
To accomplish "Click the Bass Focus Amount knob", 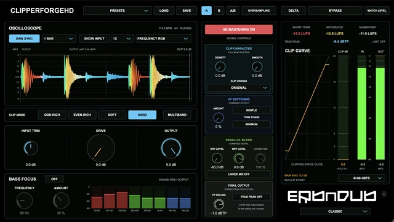I will click(61, 200).
